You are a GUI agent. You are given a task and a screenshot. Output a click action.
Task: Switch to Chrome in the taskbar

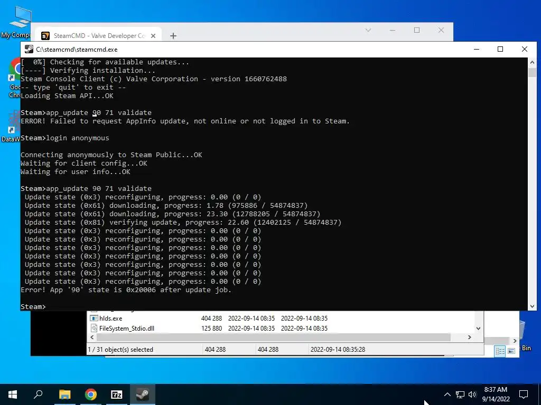[x=91, y=394]
